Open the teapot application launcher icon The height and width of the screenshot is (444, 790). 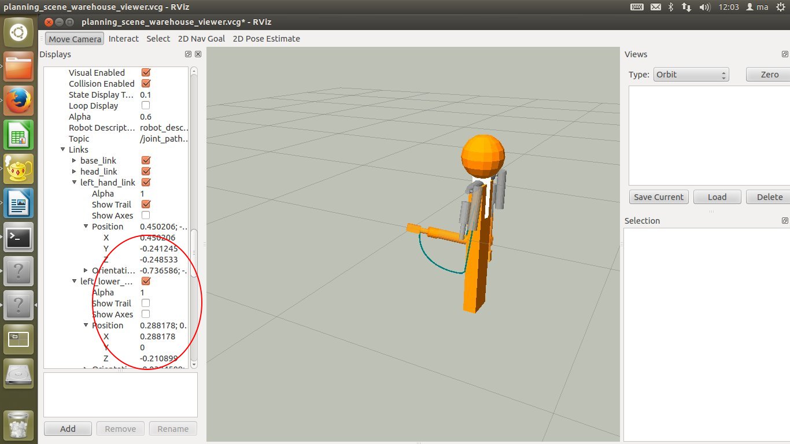click(x=19, y=169)
